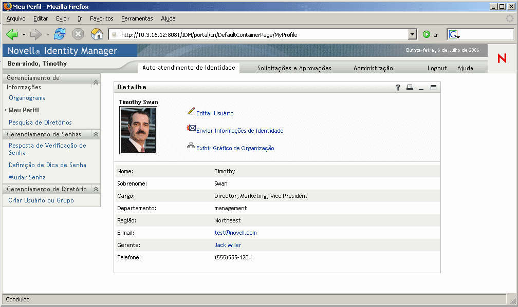The height and width of the screenshot is (307, 518).
Task: Print the Detalhe portlet using printer icon
Action: [410, 88]
